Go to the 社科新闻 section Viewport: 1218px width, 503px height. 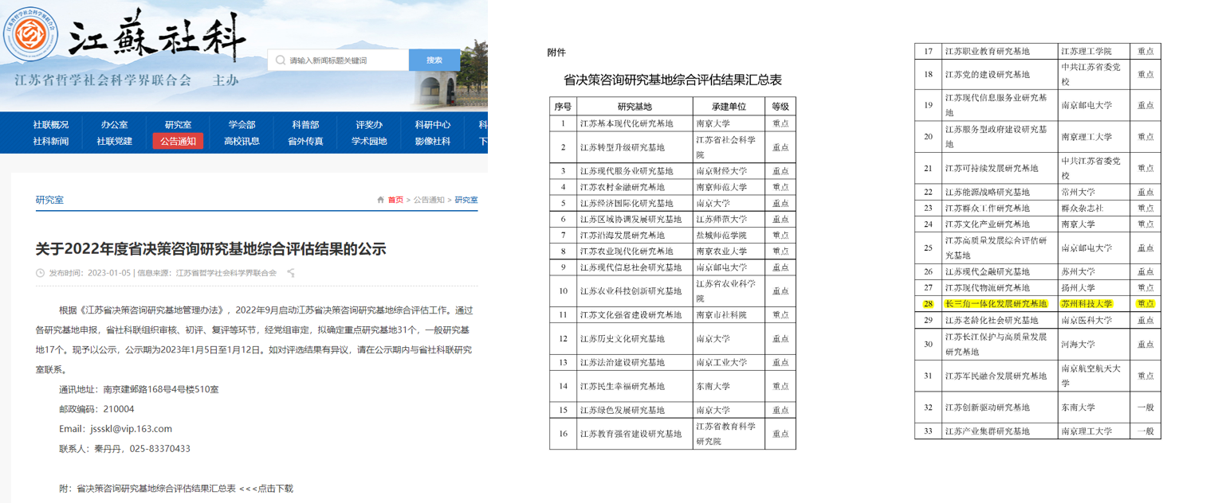[51, 141]
